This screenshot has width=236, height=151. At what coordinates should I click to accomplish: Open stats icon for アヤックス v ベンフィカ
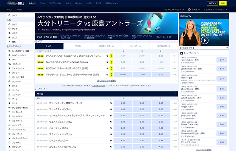click(x=111, y=109)
